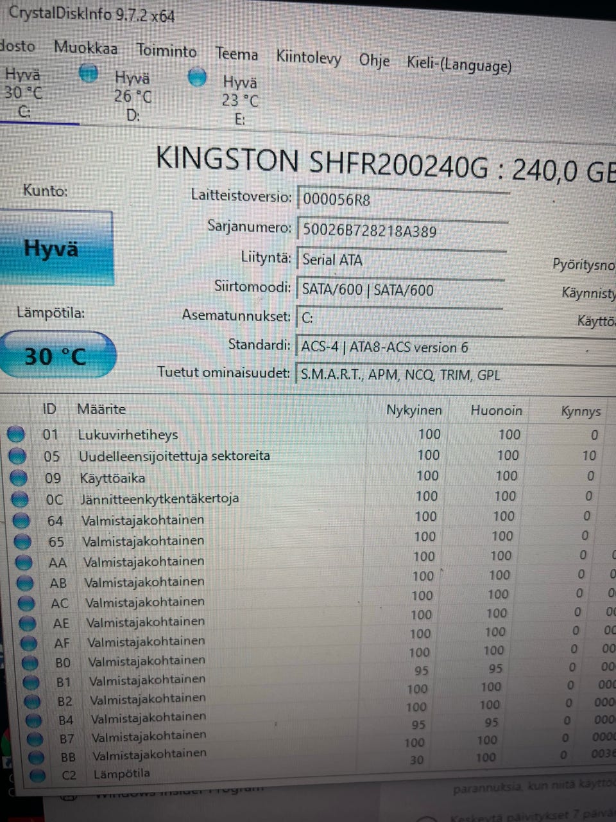Image resolution: width=616 pixels, height=822 pixels.
Task: Open the Muokkaa menu
Action: (x=85, y=48)
